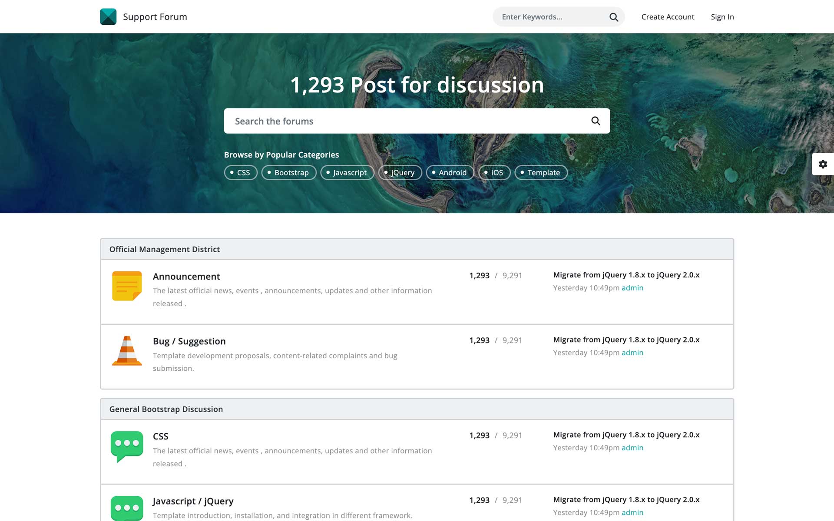Open the Sign In page

pyautogui.click(x=722, y=17)
